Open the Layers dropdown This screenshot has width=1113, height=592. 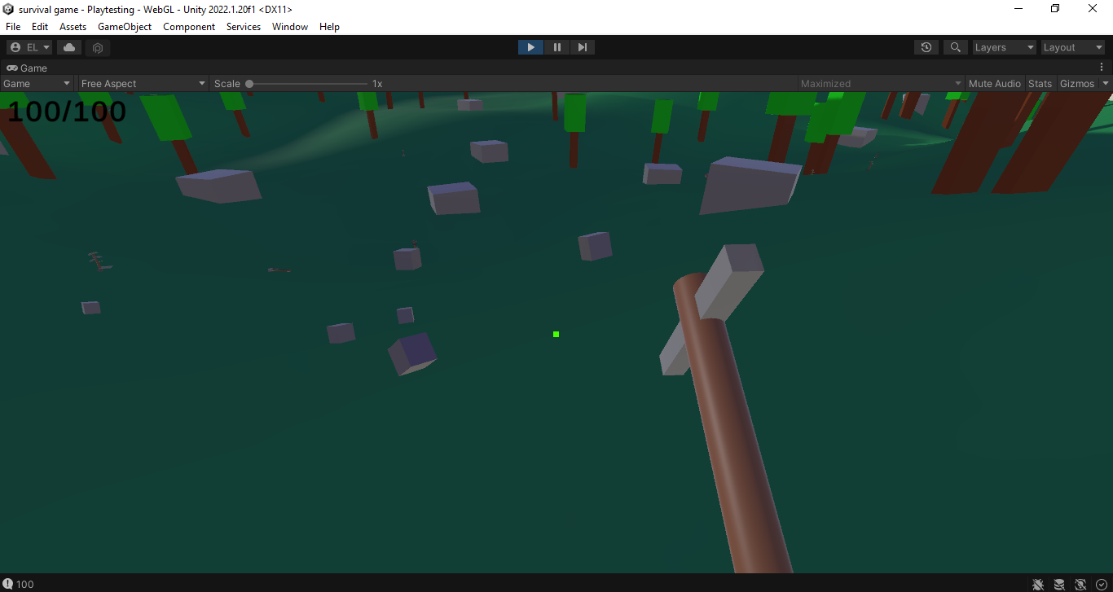pos(1004,47)
